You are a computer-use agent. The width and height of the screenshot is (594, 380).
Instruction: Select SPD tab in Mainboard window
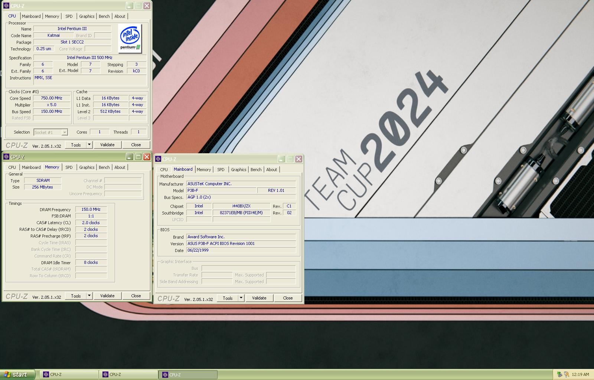coord(221,170)
